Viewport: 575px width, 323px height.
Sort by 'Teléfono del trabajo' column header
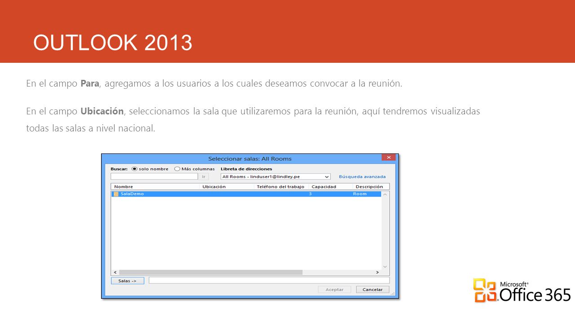tap(282, 187)
